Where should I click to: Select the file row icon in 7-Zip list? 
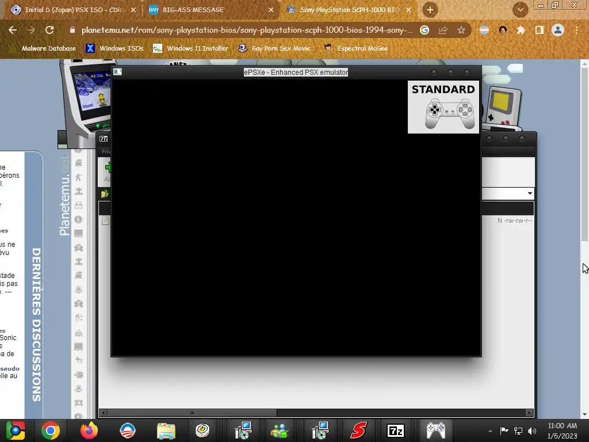tap(106, 220)
